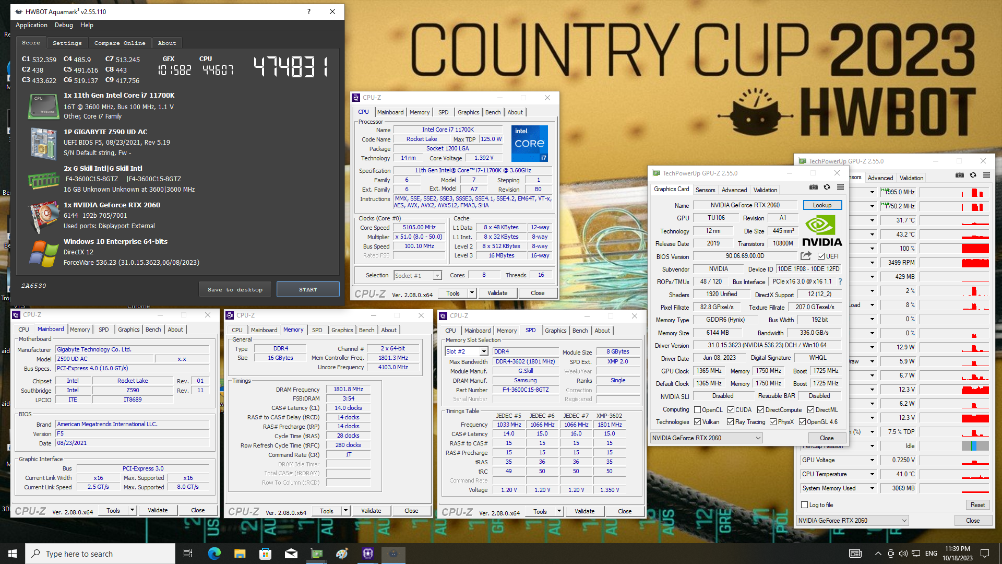
Task: Expand the GPU Voltage sensor dropdown
Action: tap(872, 460)
